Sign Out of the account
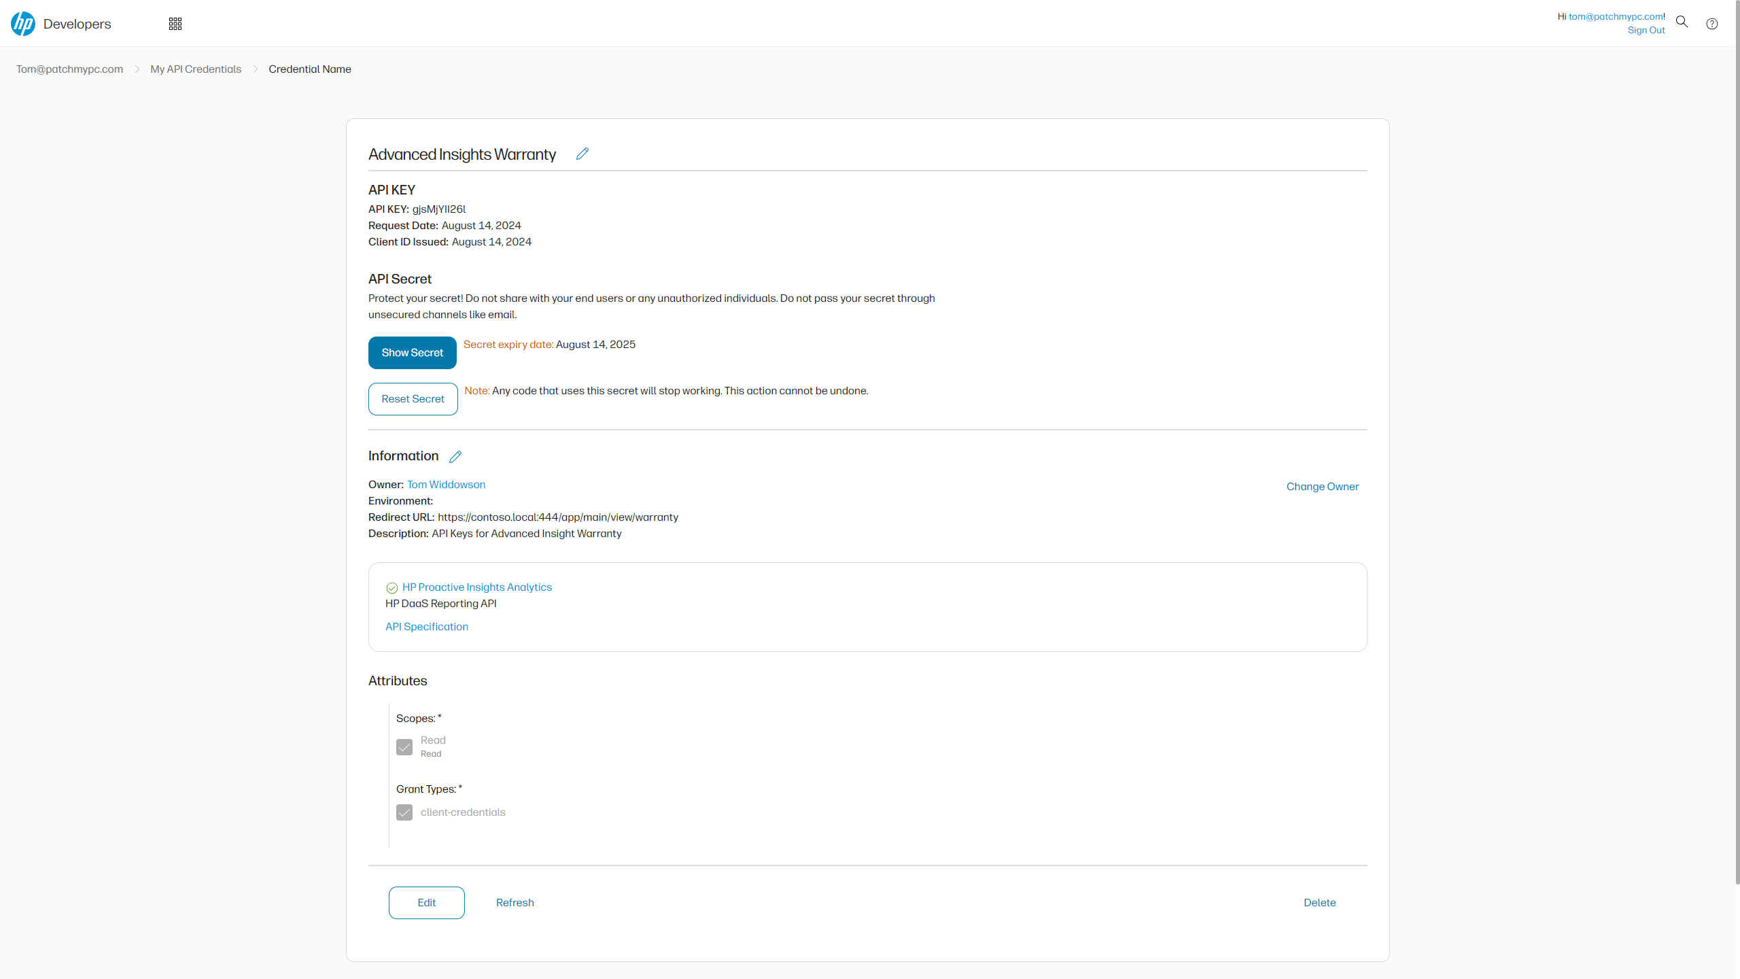The height and width of the screenshot is (979, 1740). click(1646, 31)
